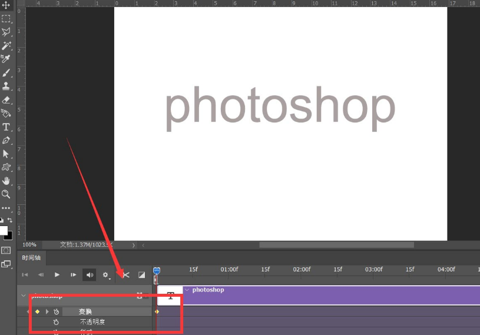This screenshot has height=335, width=480.
Task: Choose the Eraser tool
Action: (x=6, y=100)
